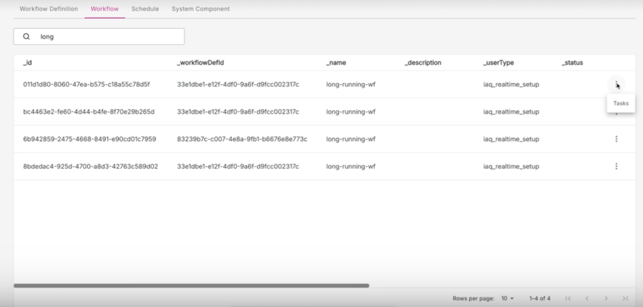Click the search magnifier icon
This screenshot has height=307, width=643.
coord(26,37)
